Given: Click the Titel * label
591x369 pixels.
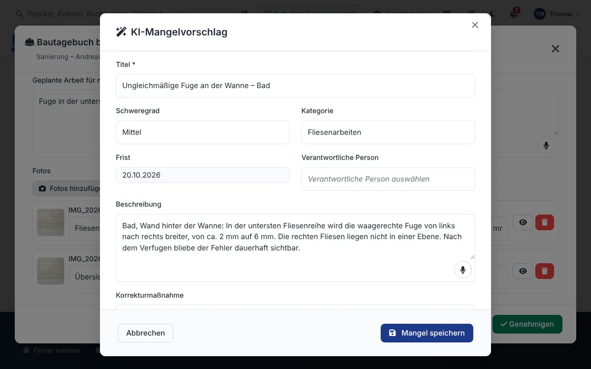Looking at the screenshot, I should (126, 64).
